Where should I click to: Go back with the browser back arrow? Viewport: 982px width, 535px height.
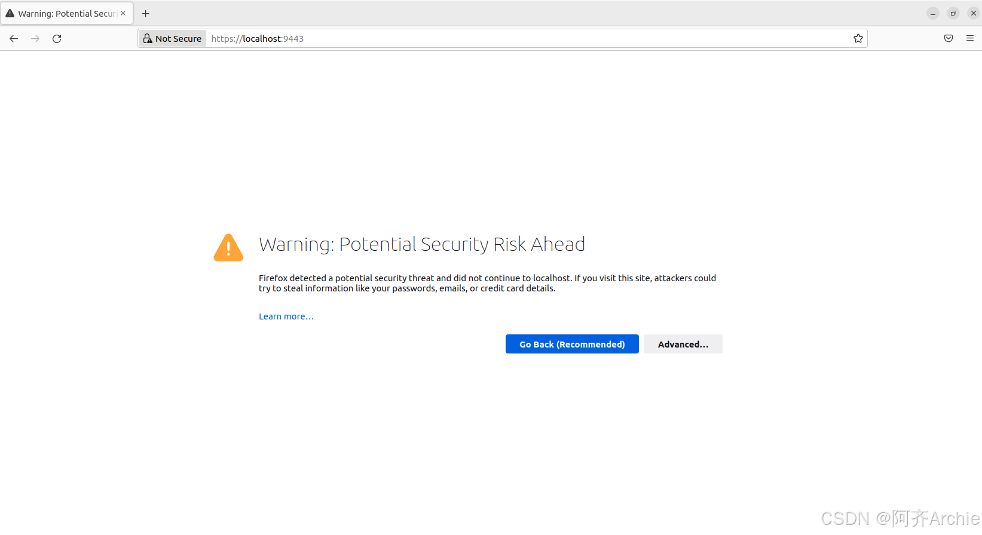[x=14, y=39]
